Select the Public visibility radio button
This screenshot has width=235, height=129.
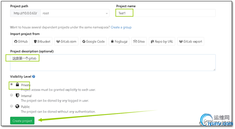11,106
